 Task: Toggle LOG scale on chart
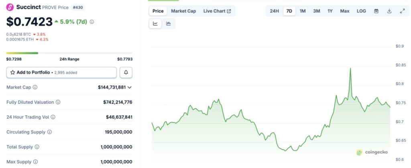[361, 11]
